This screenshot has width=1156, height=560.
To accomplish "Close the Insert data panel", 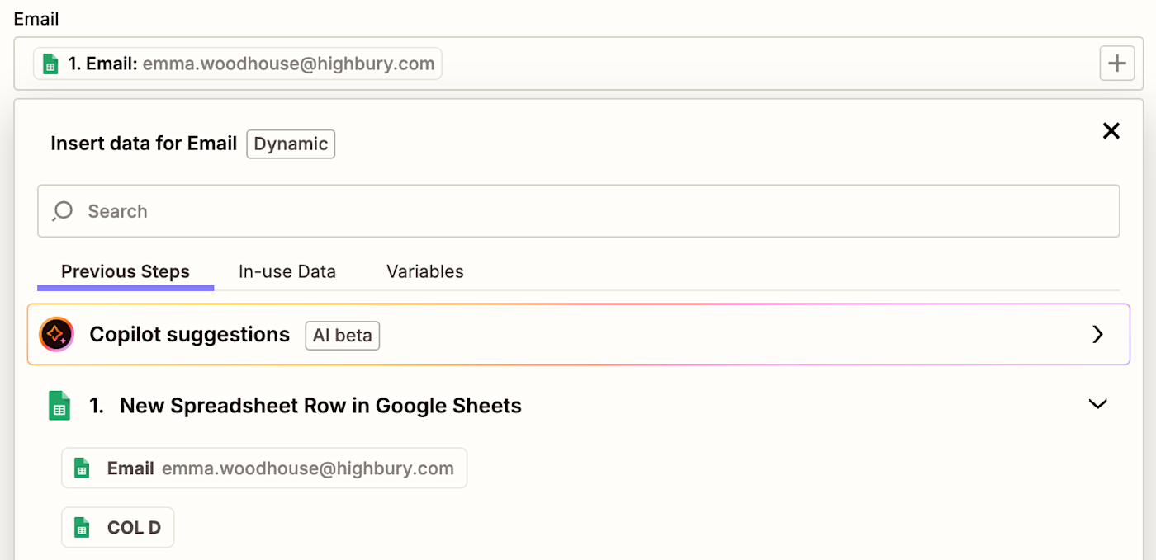I will coord(1111,130).
